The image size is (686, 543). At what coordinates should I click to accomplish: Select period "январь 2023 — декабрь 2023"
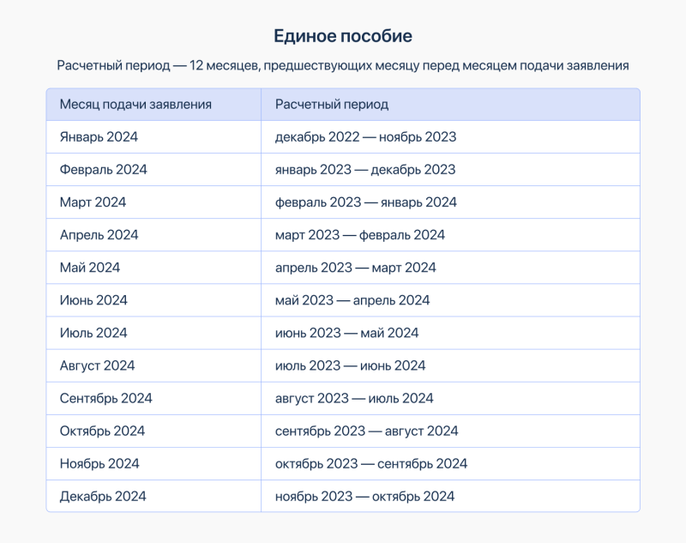pyautogui.click(x=365, y=170)
